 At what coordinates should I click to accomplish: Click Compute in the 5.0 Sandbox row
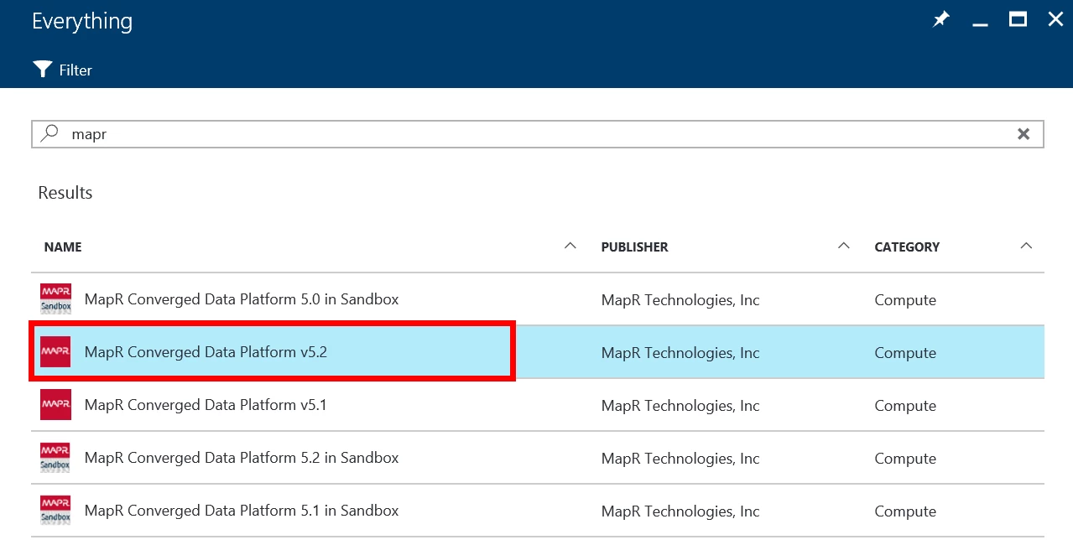pyautogui.click(x=905, y=300)
